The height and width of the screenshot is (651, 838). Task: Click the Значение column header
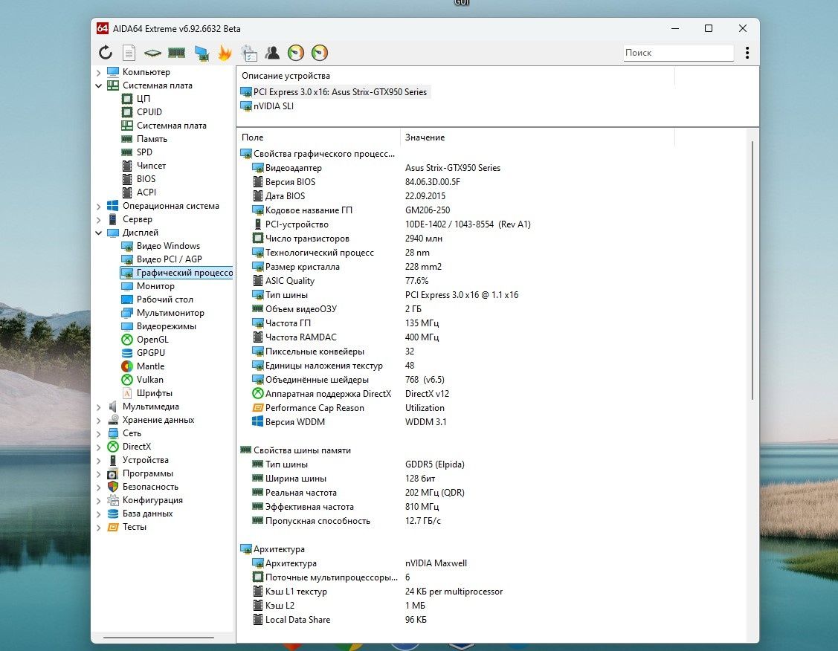(537, 137)
